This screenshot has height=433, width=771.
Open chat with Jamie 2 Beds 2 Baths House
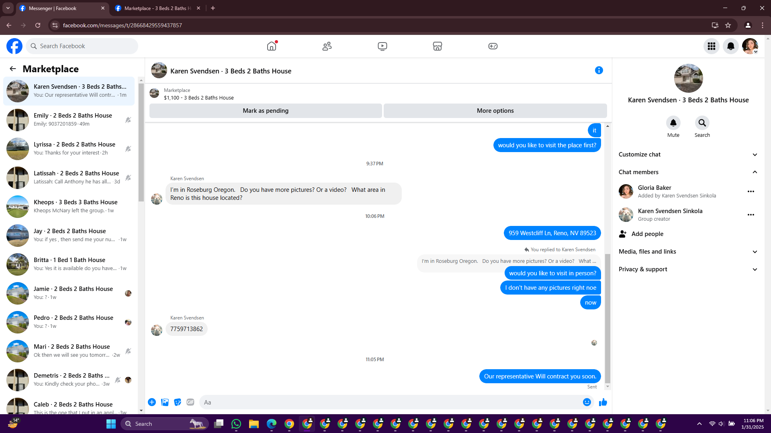(x=69, y=293)
